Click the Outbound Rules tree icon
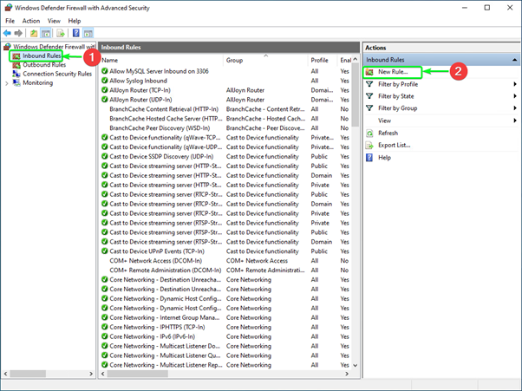 click(x=16, y=65)
